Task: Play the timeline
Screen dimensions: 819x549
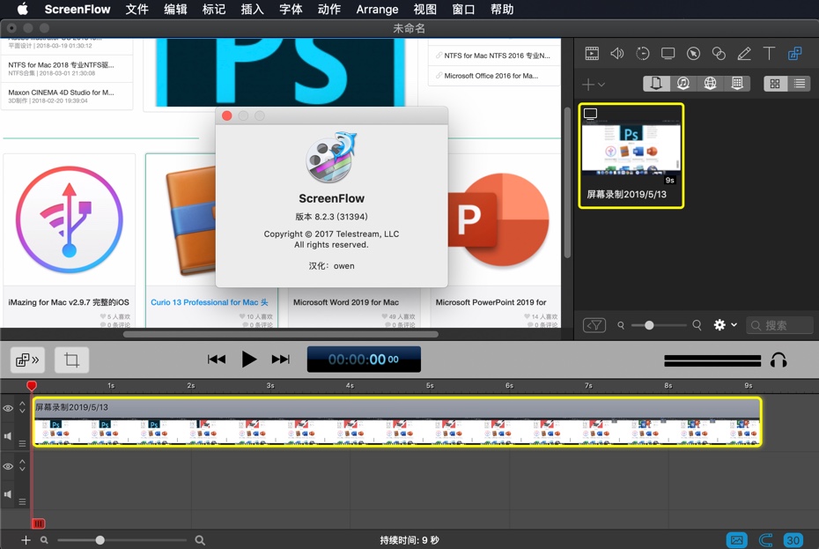Action: [249, 359]
